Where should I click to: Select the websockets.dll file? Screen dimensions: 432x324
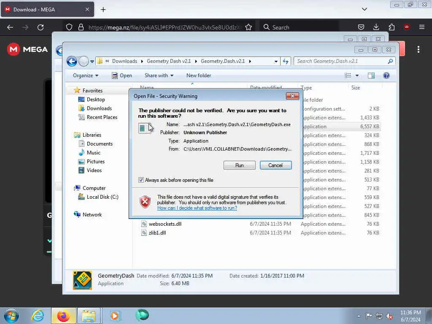tap(165, 224)
